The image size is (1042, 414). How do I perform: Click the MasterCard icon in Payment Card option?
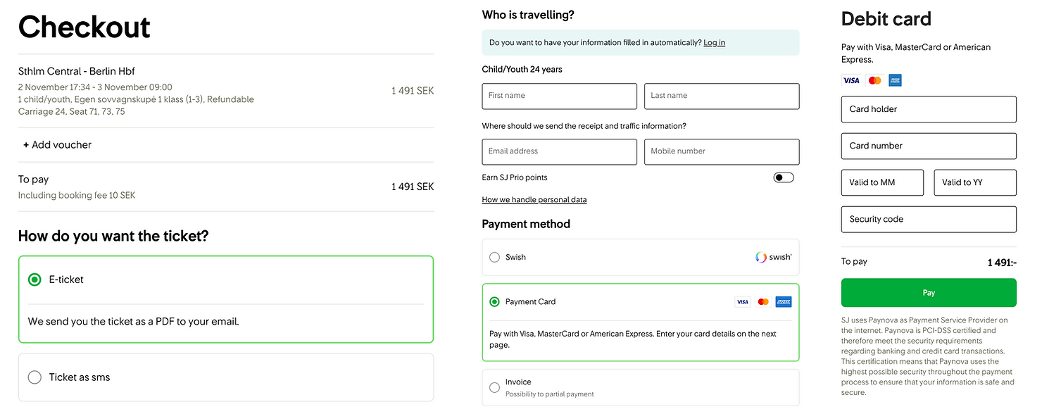pyautogui.click(x=763, y=302)
